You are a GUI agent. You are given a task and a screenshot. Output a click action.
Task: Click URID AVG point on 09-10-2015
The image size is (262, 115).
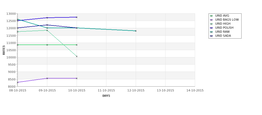click(x=47, y=45)
